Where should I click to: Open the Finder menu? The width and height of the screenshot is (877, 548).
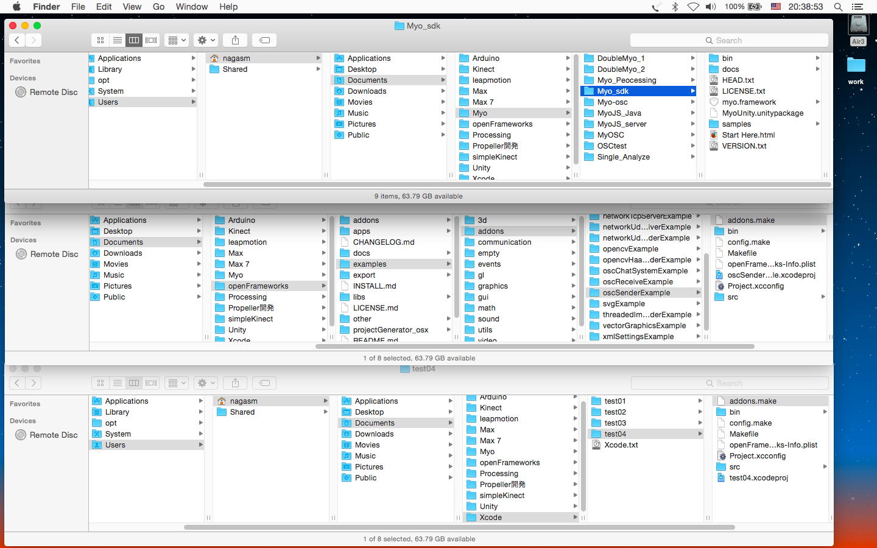pos(46,7)
